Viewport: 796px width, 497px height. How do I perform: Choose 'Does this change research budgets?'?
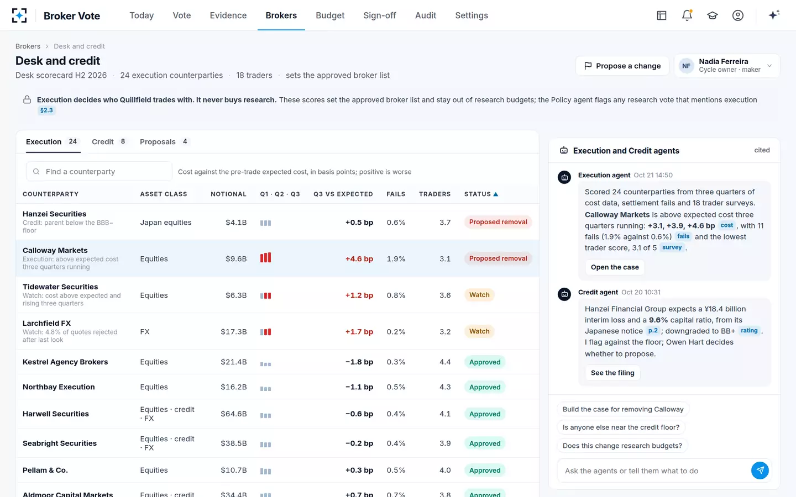pyautogui.click(x=622, y=446)
